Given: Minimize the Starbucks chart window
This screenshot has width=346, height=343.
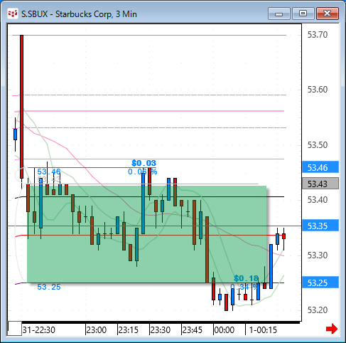Looking at the screenshot, I should tap(279, 14).
